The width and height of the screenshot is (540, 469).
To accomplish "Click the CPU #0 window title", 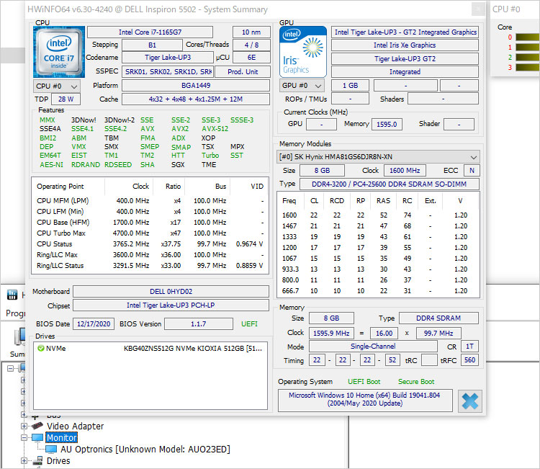I will pyautogui.click(x=506, y=9).
